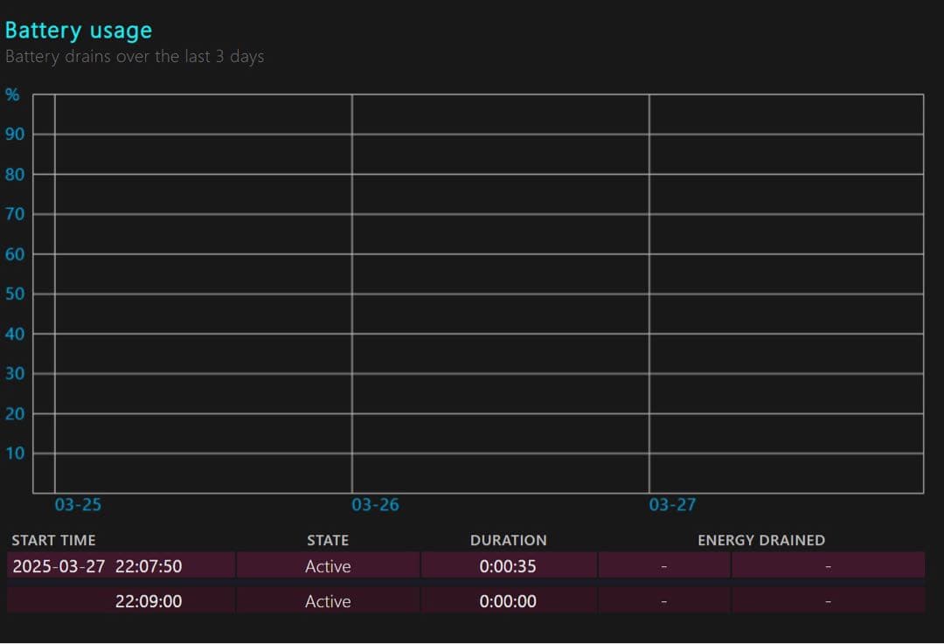Select the 90 percent axis label
944x644 pixels.
click(x=15, y=135)
